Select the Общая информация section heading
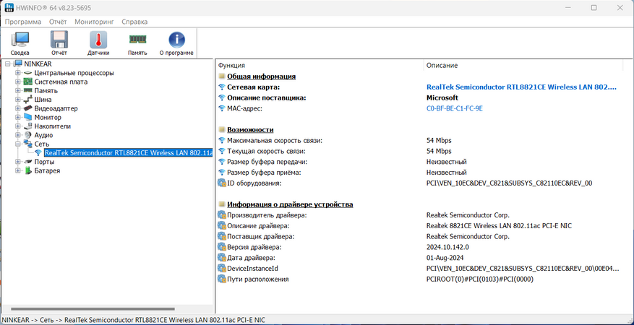634x325 pixels. (x=261, y=77)
